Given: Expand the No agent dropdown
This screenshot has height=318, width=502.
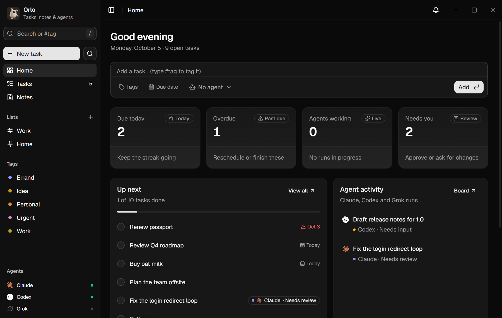Looking at the screenshot, I should [x=210, y=87].
